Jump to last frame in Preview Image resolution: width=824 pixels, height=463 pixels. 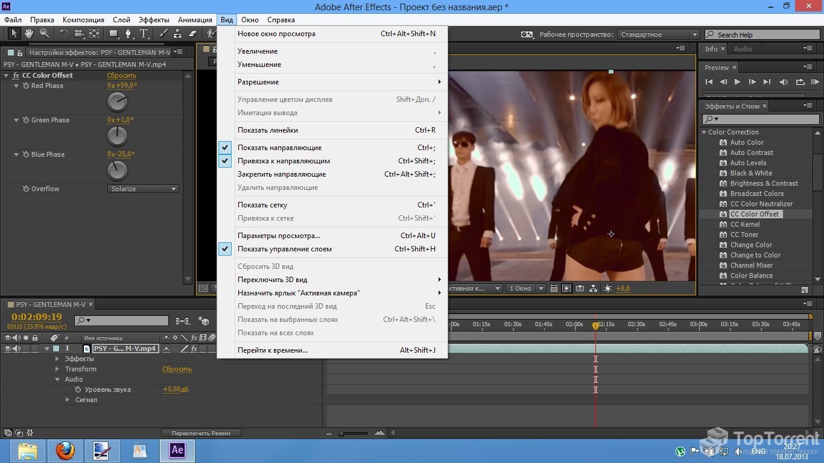click(x=767, y=82)
